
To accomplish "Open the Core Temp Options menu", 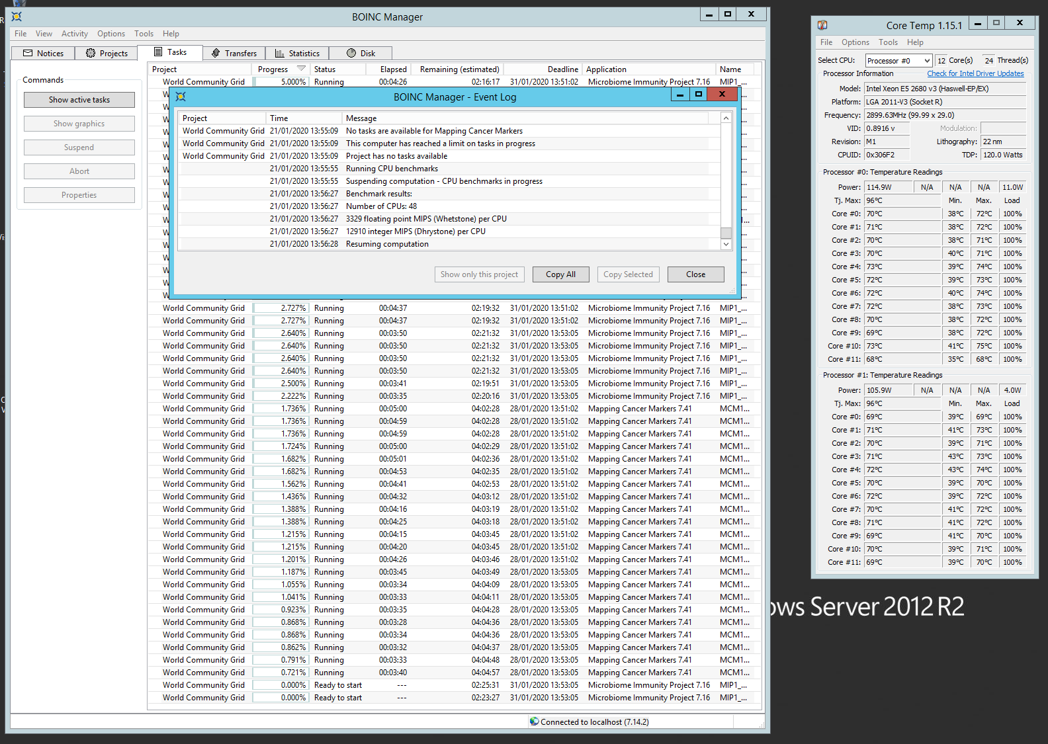I will click(855, 42).
